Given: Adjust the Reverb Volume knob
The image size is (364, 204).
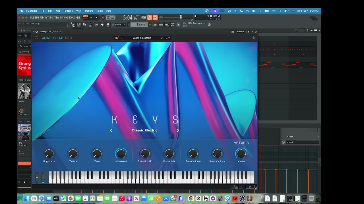Looking at the screenshot, I should pos(217,154).
